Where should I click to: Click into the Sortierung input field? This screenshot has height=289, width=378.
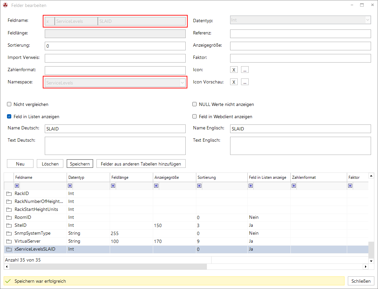click(x=115, y=46)
